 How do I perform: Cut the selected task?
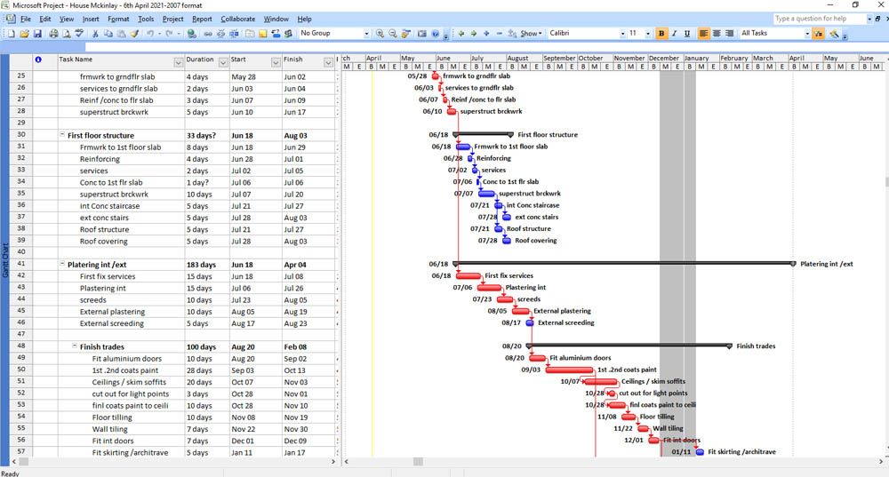pyautogui.click(x=95, y=34)
